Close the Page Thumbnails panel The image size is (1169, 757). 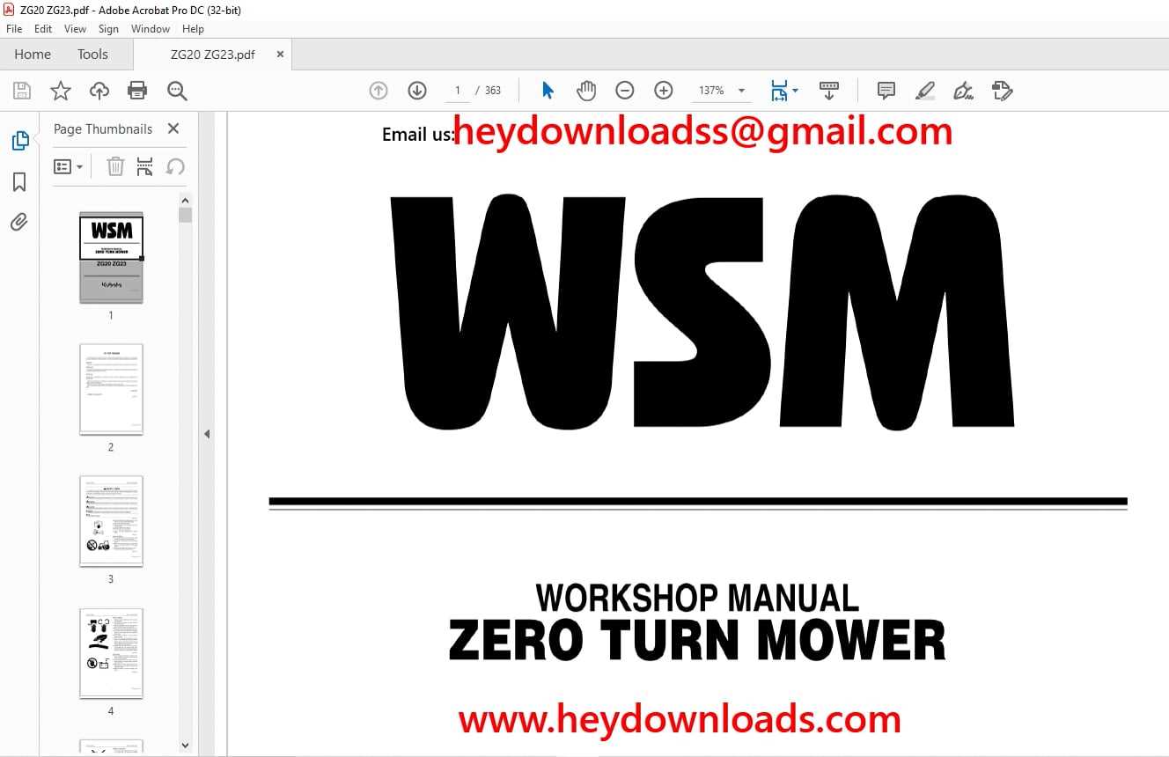tap(173, 129)
